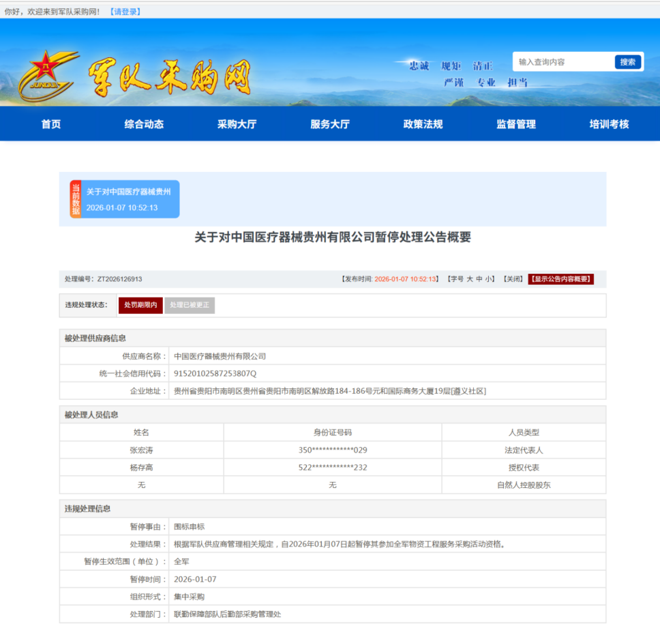Click the 围标串标 suspension reason

[190, 527]
